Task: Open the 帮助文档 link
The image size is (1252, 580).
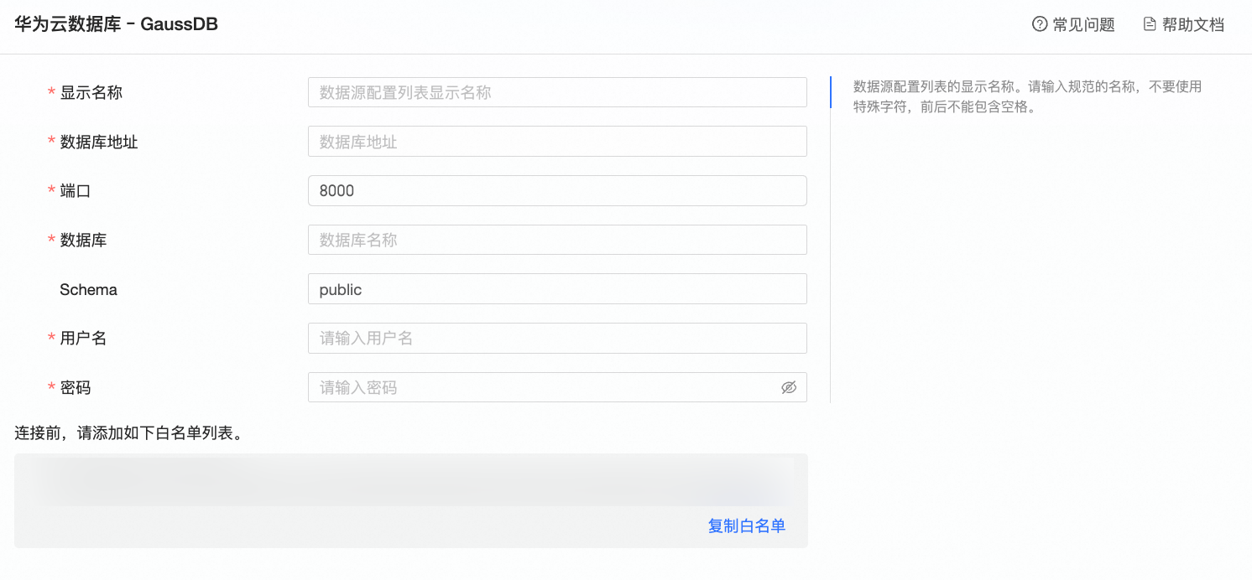Action: pos(1193,24)
